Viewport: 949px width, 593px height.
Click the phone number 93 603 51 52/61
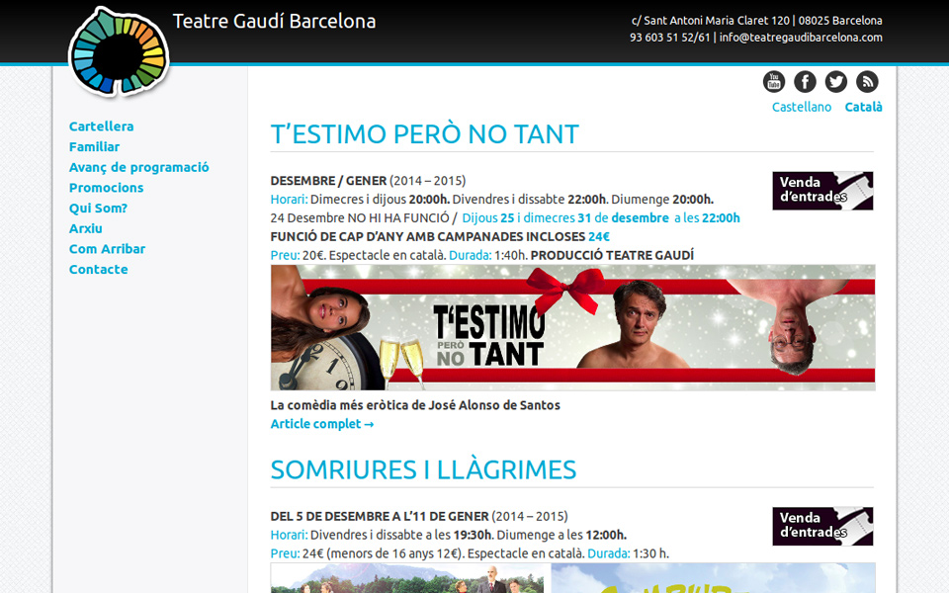[x=669, y=38]
